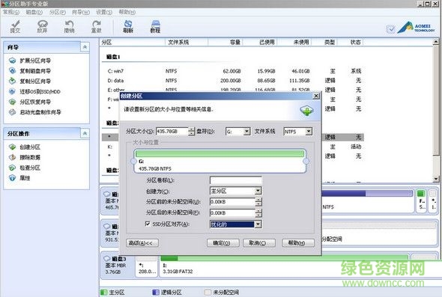This screenshot has width=442, height=297.
Task: Collapse the 向导 panel
Action: 85,47
